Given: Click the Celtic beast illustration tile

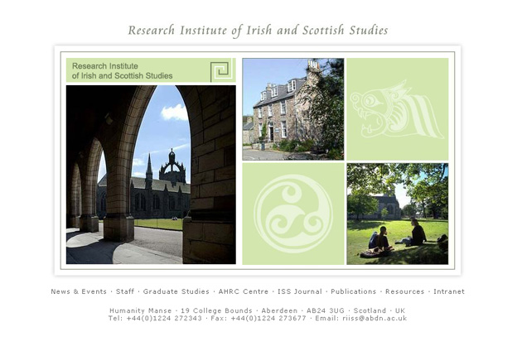Looking at the screenshot, I should click(x=397, y=109).
